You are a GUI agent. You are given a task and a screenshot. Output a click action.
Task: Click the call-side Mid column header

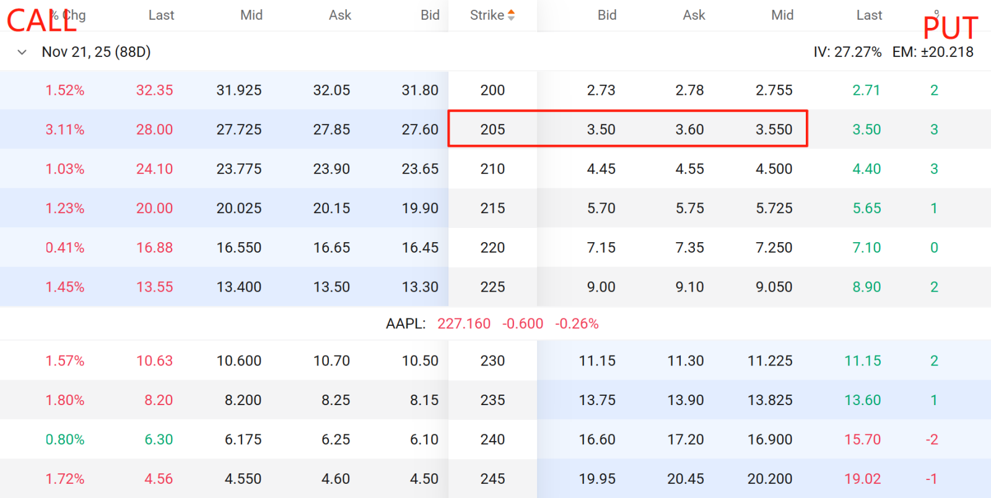click(251, 15)
